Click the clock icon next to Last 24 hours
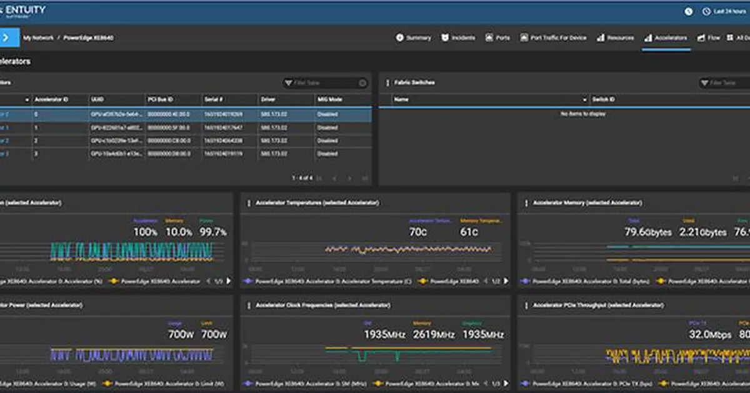The width and height of the screenshot is (750, 393). tap(707, 11)
